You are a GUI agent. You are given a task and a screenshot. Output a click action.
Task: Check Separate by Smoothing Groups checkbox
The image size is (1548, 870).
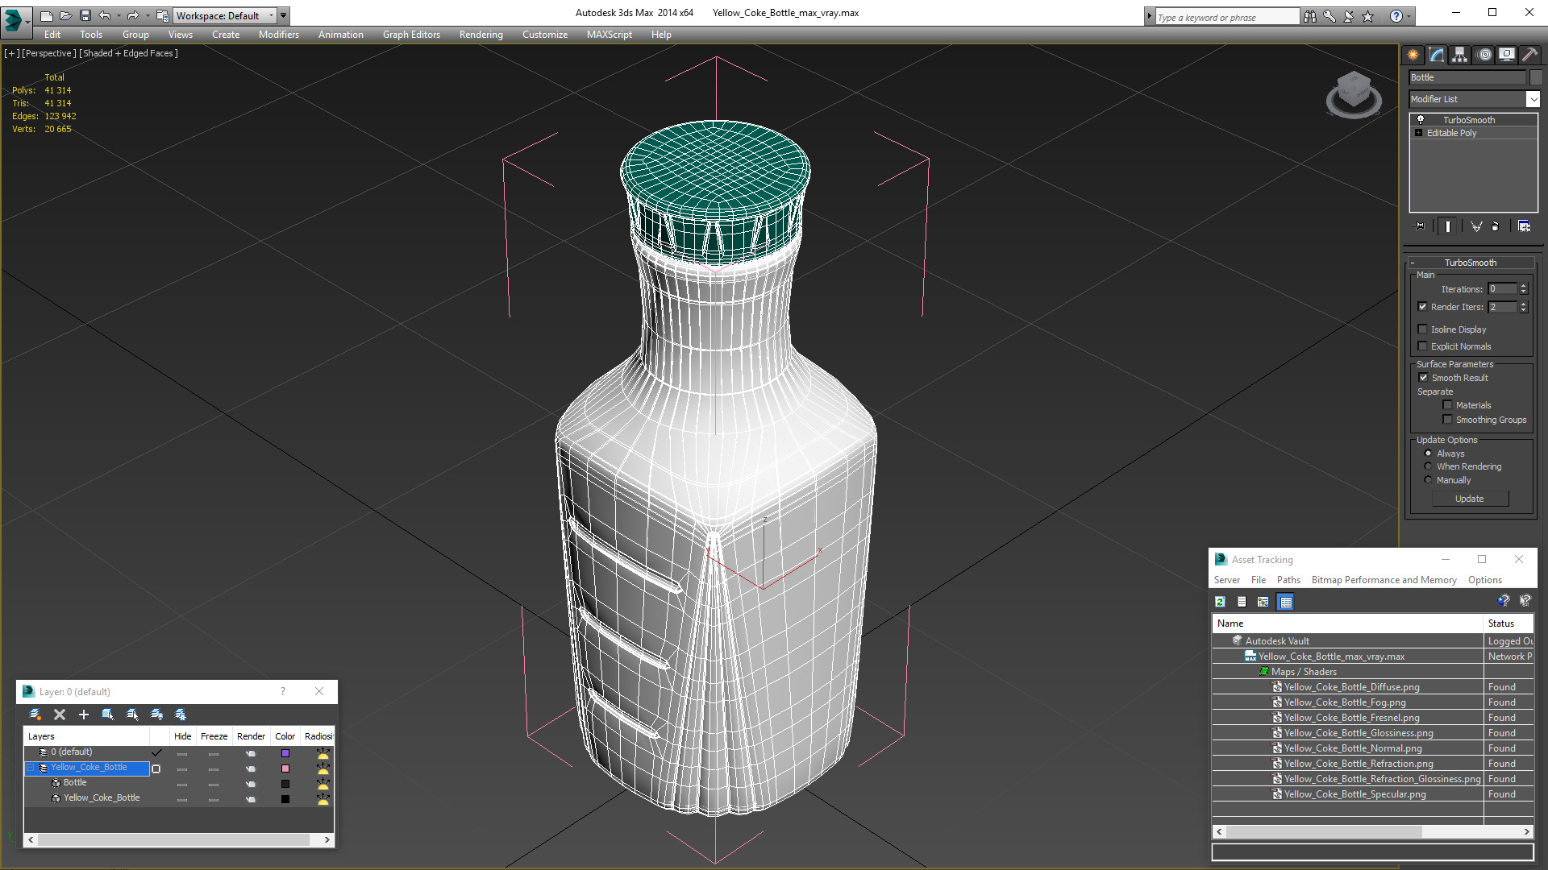pyautogui.click(x=1447, y=420)
